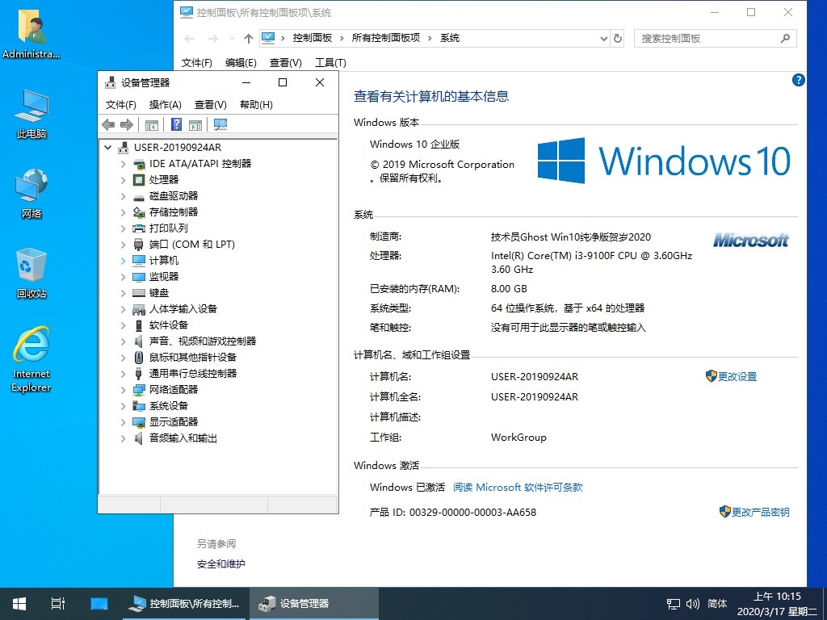
Task: Click the show/hide console tree toolbar icon
Action: (152, 125)
